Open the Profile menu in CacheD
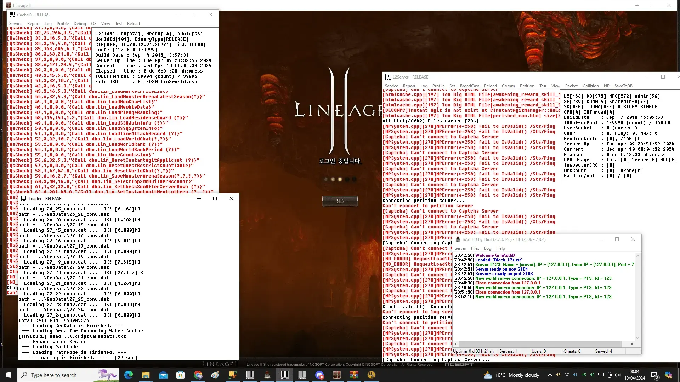The image size is (680, 382). coord(63,24)
